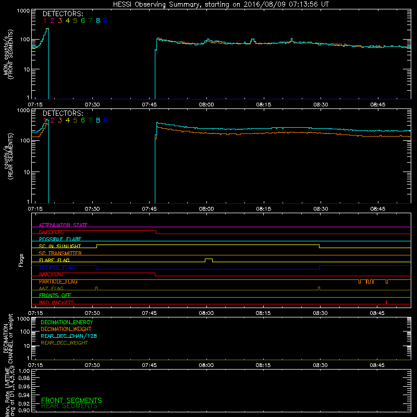Image resolution: width=417 pixels, height=417 pixels.
Task: Click DETECTORS: label in front segments panel
Action: [x=63, y=14]
